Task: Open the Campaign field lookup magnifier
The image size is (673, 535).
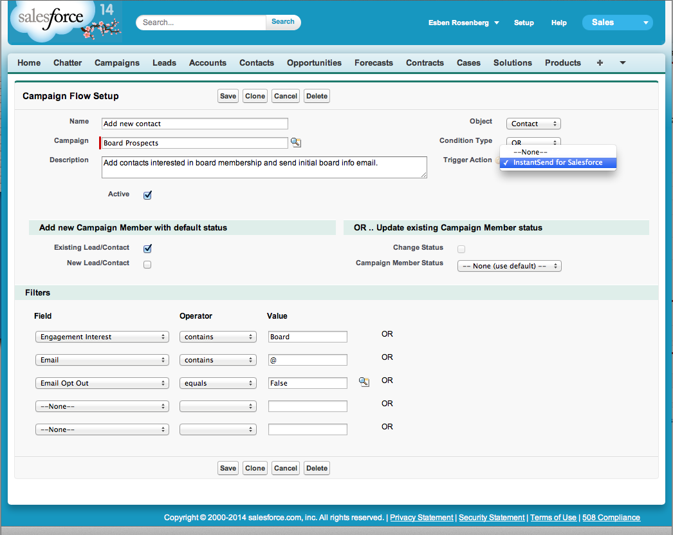Action: point(296,142)
